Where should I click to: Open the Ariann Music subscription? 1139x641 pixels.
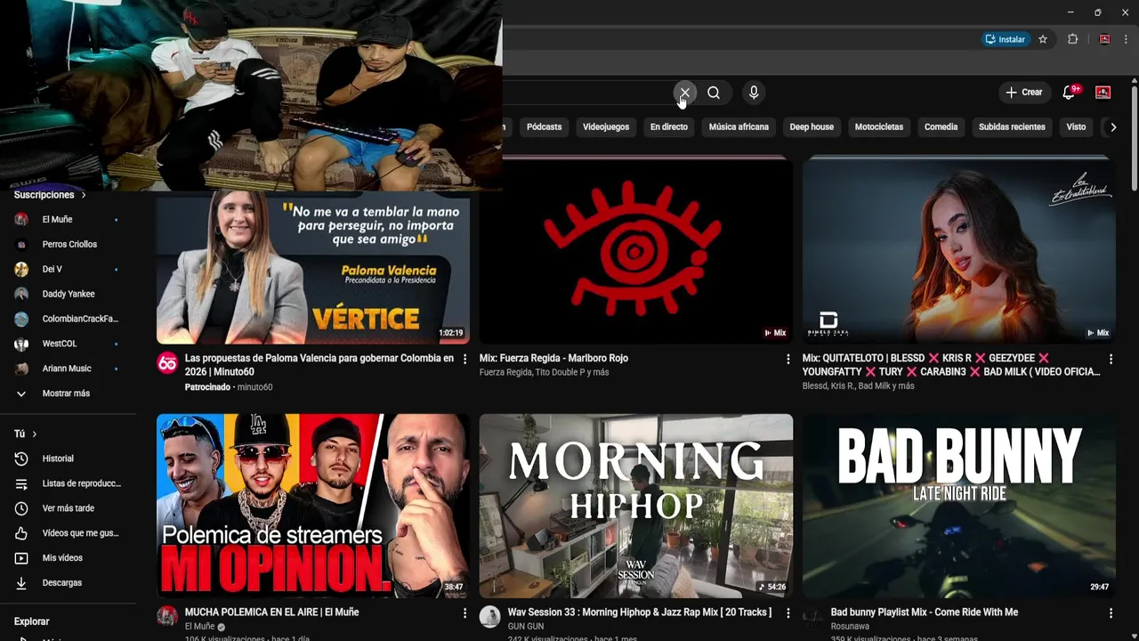pos(68,369)
